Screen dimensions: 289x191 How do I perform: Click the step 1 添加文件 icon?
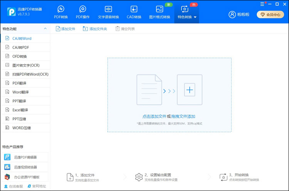pyautogui.click(x=70, y=177)
